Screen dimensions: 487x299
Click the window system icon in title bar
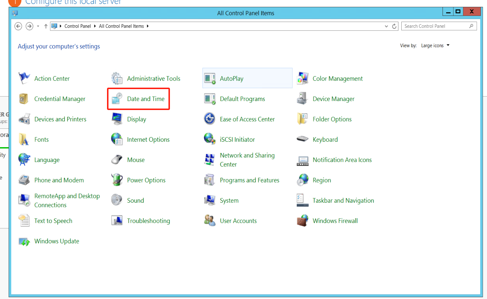(15, 13)
